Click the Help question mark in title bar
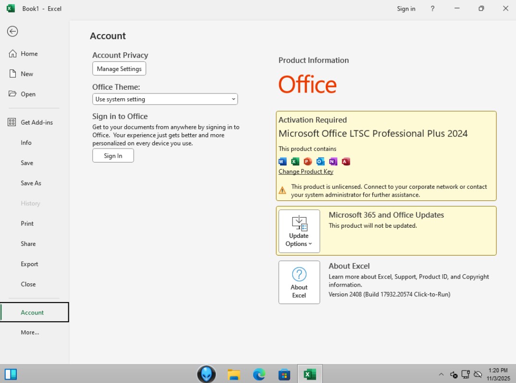 432,9
